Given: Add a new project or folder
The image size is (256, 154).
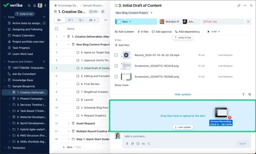Looking at the screenshot, I should pos(44,61).
